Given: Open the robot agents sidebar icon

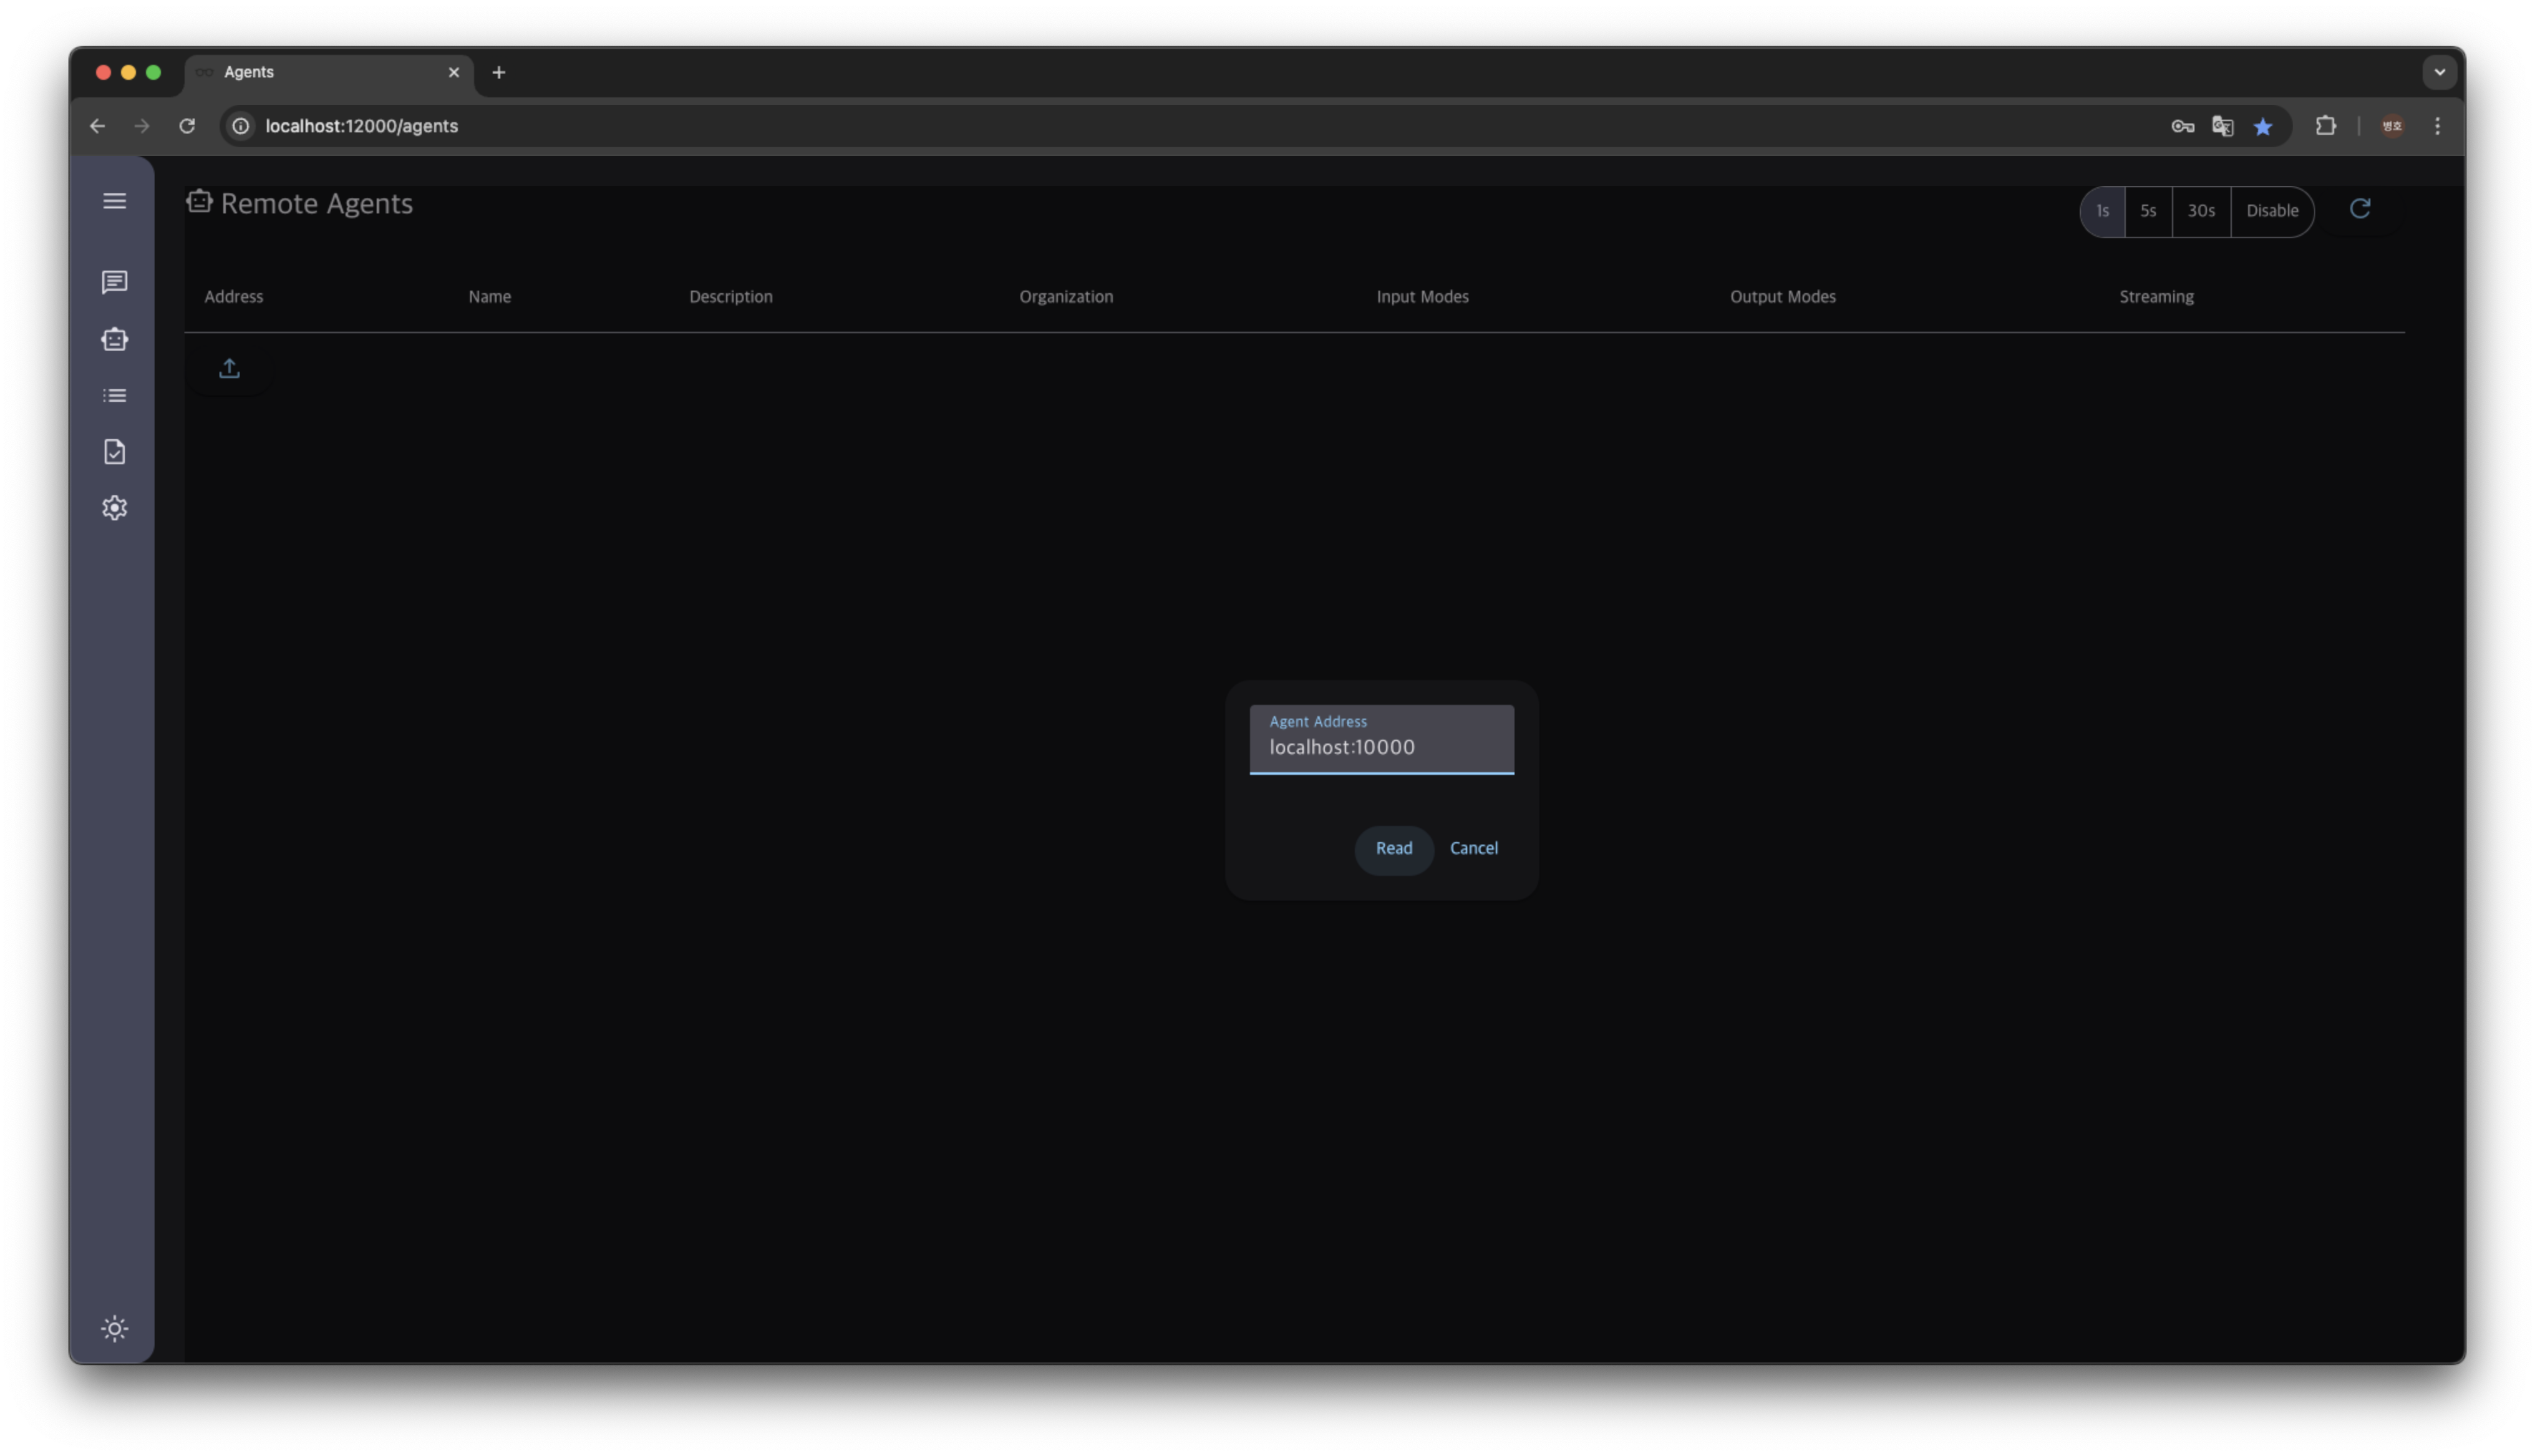Looking at the screenshot, I should coord(114,339).
